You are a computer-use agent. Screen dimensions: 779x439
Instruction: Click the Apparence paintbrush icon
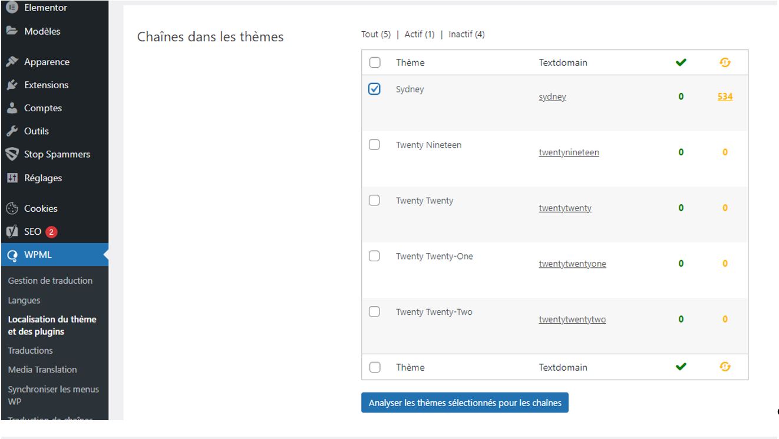tap(11, 62)
